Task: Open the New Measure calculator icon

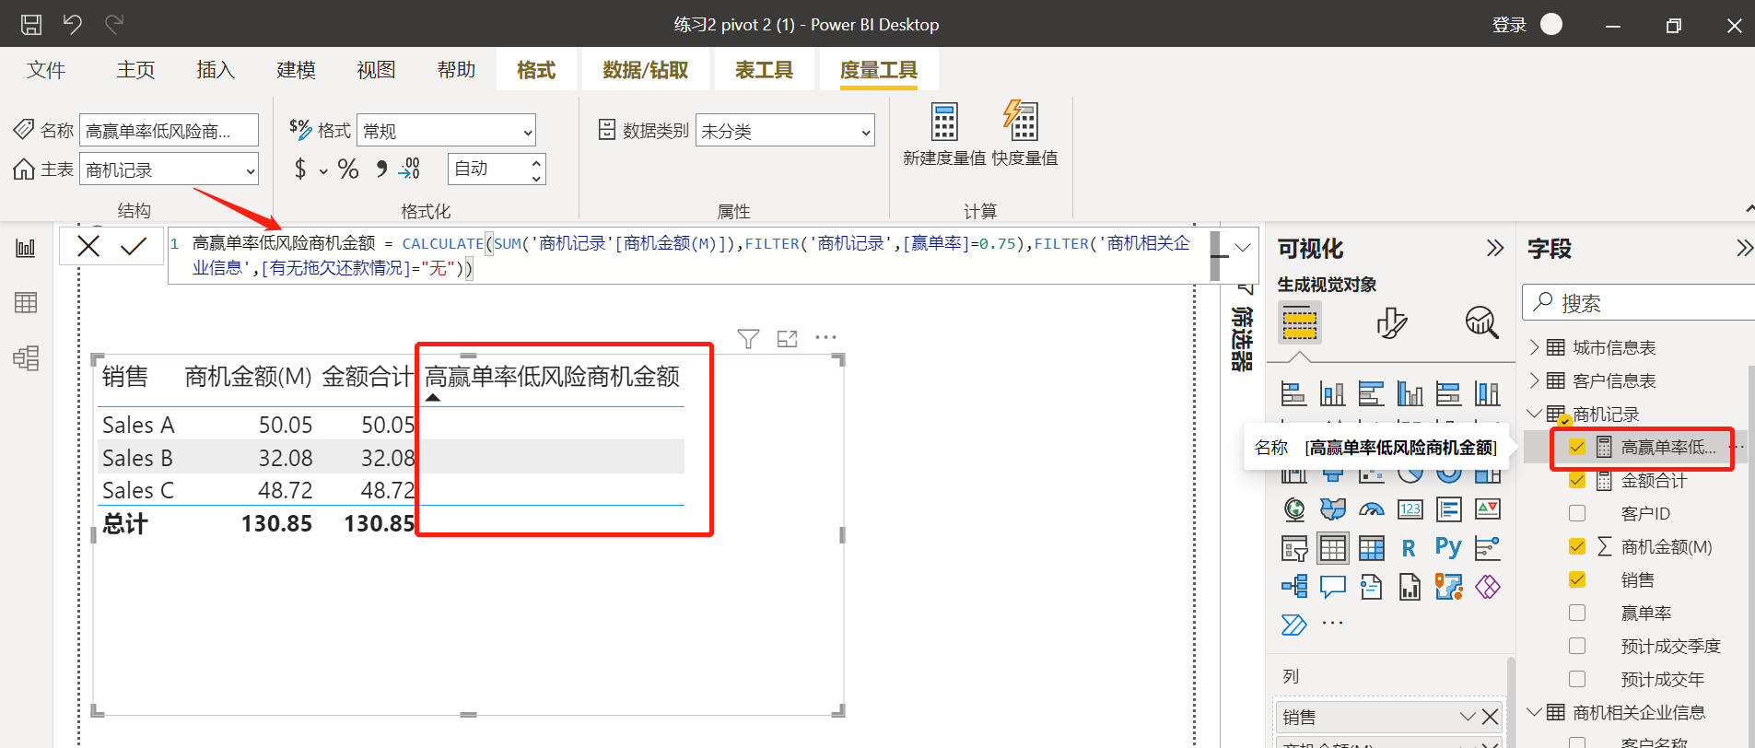Action: click(x=944, y=122)
